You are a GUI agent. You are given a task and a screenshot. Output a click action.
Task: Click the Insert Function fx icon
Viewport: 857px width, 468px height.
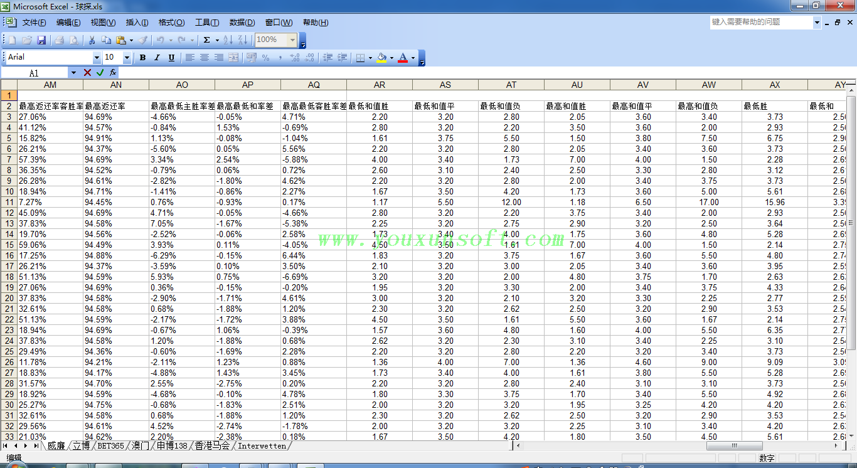pyautogui.click(x=113, y=73)
